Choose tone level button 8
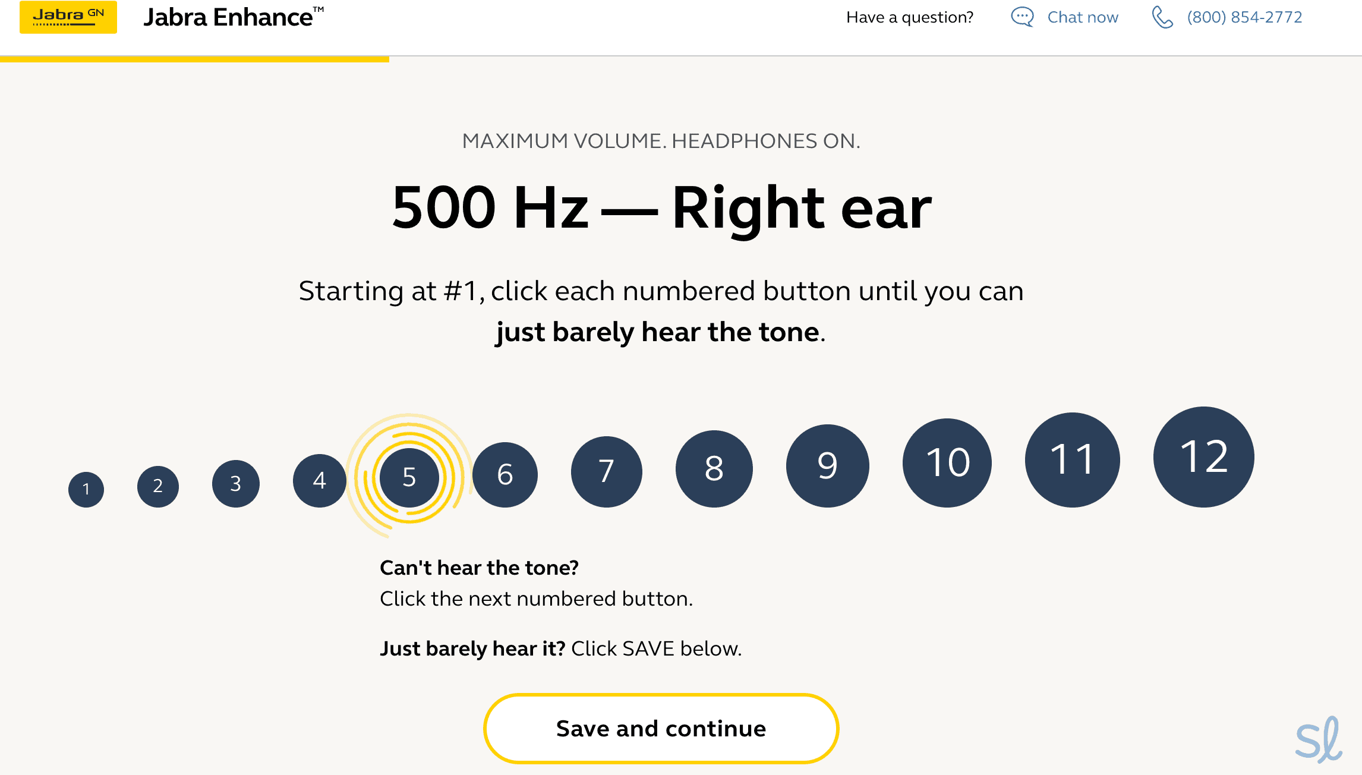This screenshot has width=1362, height=775. (x=714, y=468)
